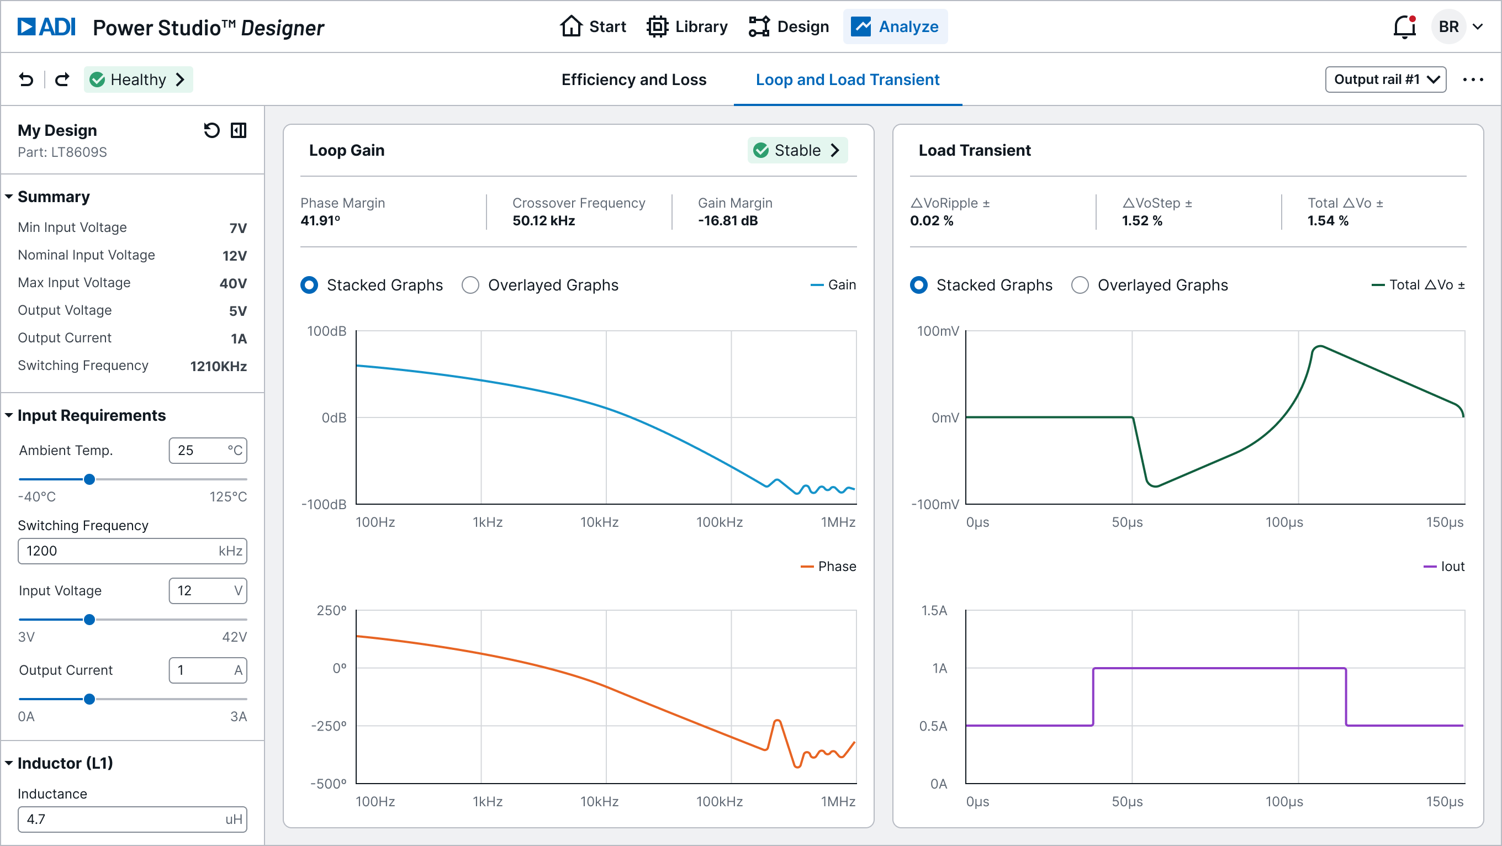Collapse the Inductor (L1) section
This screenshot has height=846, width=1502.
tap(8, 763)
